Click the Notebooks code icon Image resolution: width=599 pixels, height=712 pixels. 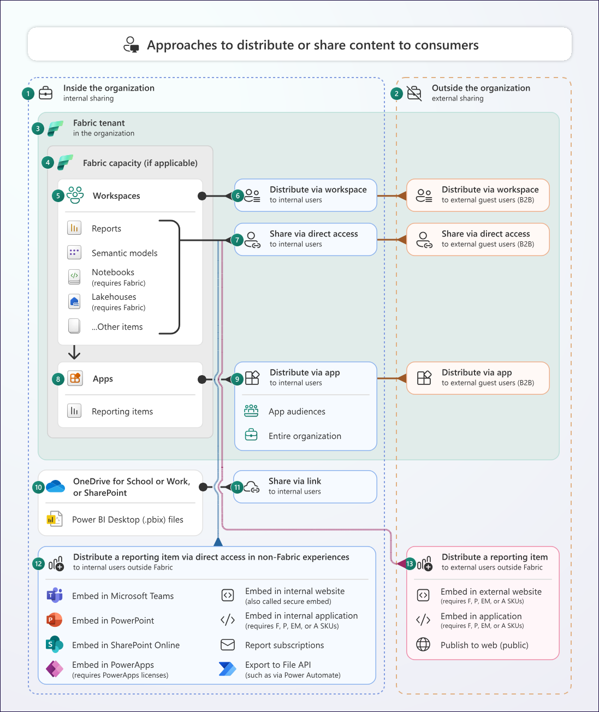(x=74, y=276)
